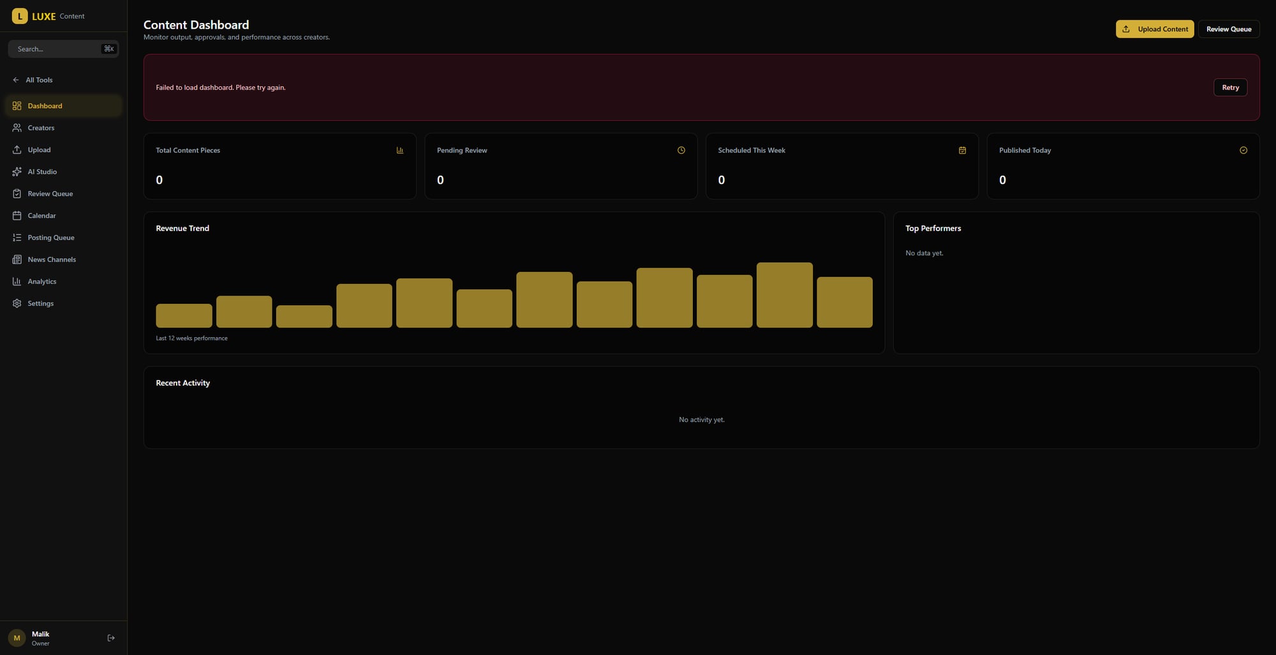
Task: Click the calendar icon on Scheduled This Week
Action: [x=962, y=151]
